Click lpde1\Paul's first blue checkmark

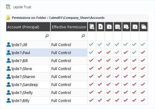click(x=91, y=52)
